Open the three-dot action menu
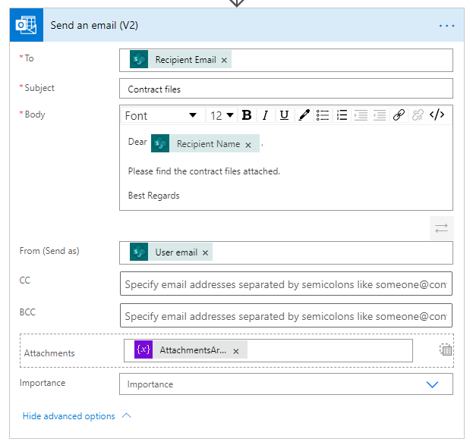473x445 pixels. click(x=446, y=26)
